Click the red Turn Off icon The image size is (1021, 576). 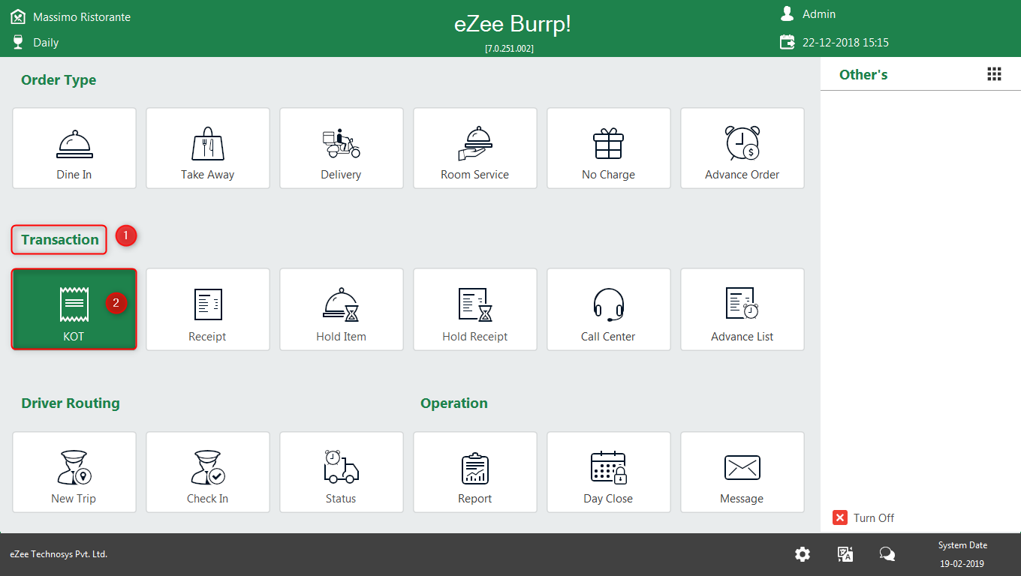pos(840,517)
